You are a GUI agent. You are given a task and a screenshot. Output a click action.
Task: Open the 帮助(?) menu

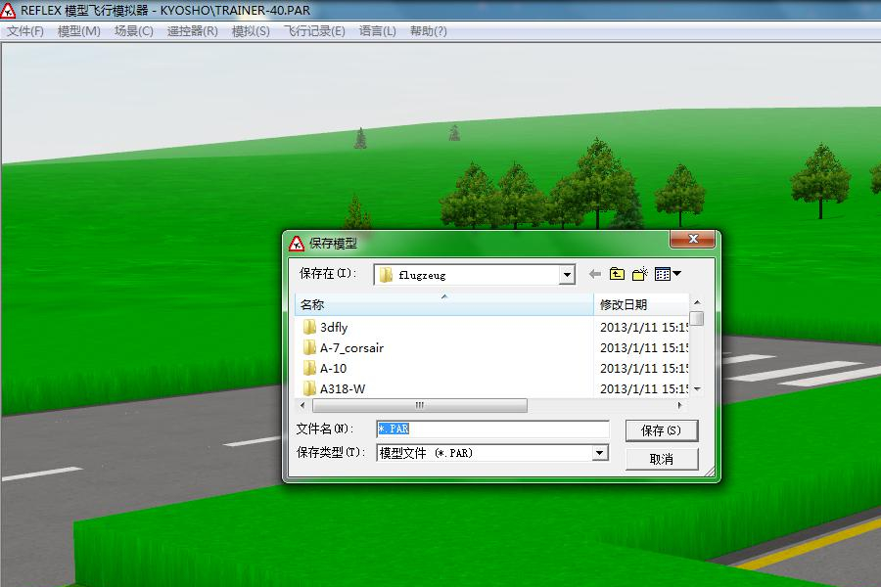pos(428,31)
